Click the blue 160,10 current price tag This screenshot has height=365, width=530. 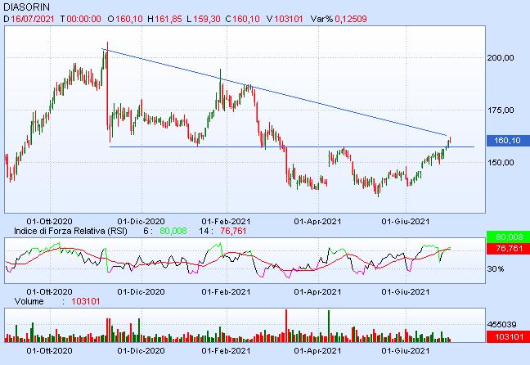(508, 141)
